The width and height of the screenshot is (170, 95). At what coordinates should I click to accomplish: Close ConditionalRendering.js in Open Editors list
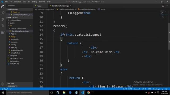9,15
